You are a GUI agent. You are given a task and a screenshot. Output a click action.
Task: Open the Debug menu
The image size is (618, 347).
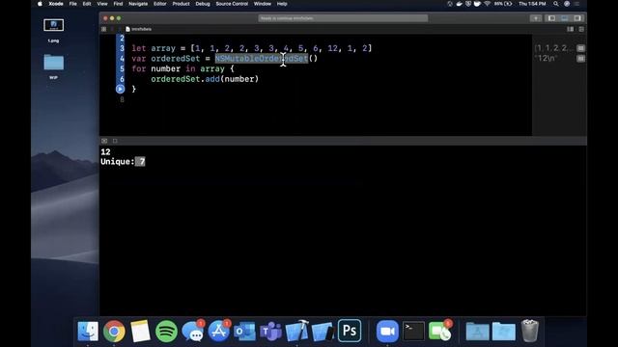[x=203, y=4]
